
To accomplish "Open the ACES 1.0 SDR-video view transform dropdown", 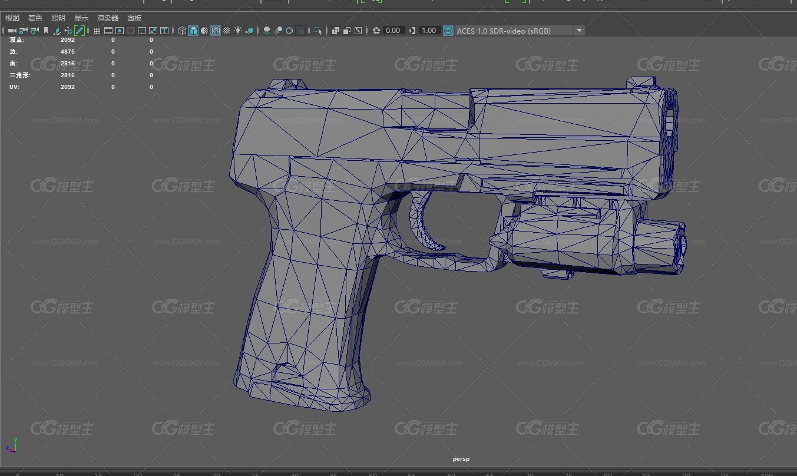I will tap(520, 31).
